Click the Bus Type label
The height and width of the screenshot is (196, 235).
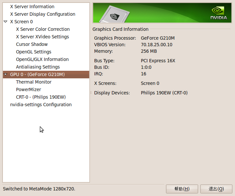[x=104, y=61]
